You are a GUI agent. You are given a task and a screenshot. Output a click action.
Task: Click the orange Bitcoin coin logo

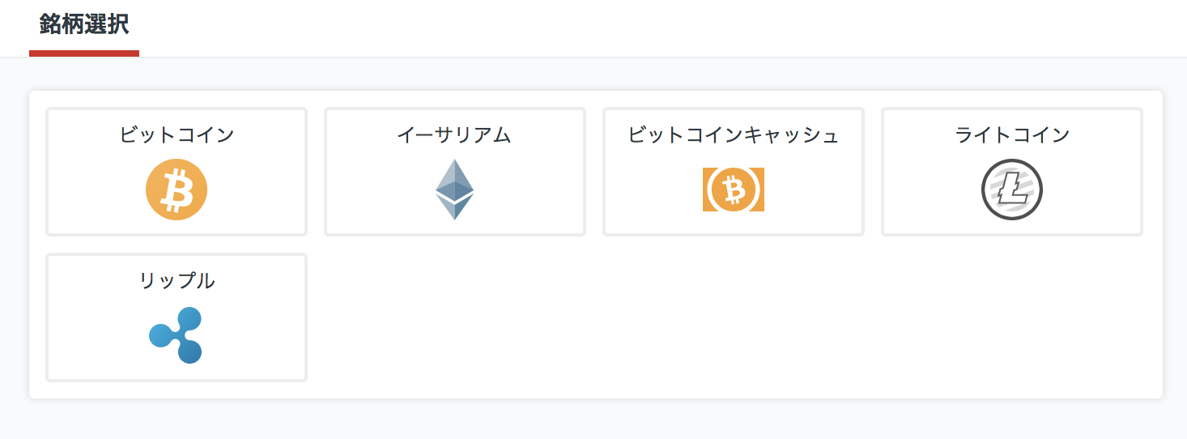click(x=177, y=190)
